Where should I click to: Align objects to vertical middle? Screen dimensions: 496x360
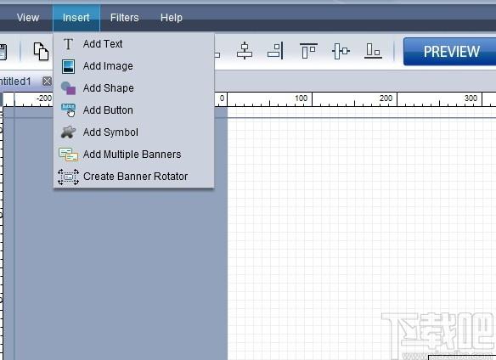click(341, 51)
